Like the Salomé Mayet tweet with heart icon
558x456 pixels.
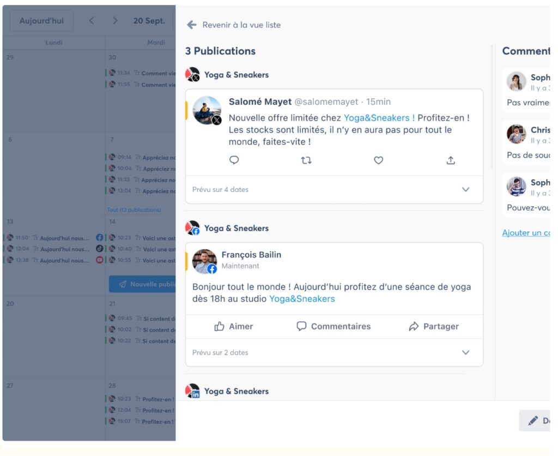pos(378,160)
